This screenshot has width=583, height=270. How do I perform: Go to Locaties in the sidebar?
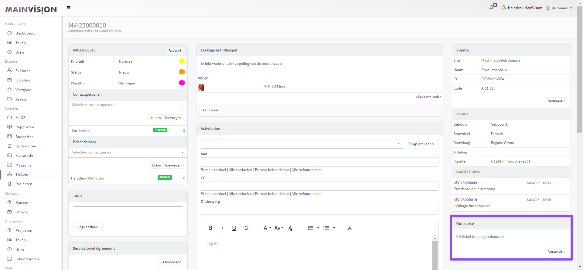23,80
